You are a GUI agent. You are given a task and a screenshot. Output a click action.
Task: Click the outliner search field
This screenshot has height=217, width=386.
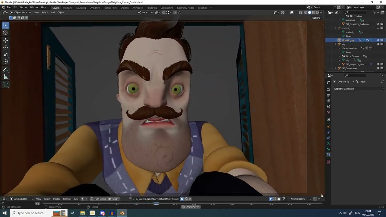coord(355,12)
